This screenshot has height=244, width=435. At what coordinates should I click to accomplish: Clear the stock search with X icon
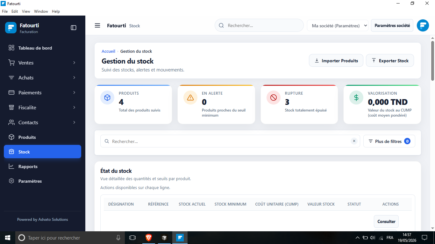354,141
